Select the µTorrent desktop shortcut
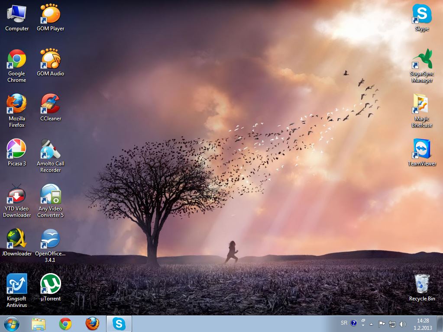This screenshot has height=332, width=443. tap(50, 287)
